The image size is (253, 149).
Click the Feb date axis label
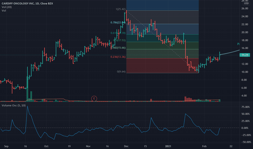[x=204, y=146]
